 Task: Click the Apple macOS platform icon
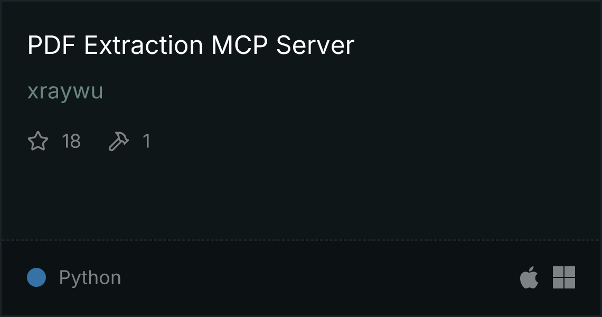coord(529,277)
